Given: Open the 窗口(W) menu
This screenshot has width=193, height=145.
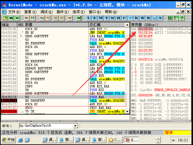Looking at the screenshot, I should [x=95, y=12].
